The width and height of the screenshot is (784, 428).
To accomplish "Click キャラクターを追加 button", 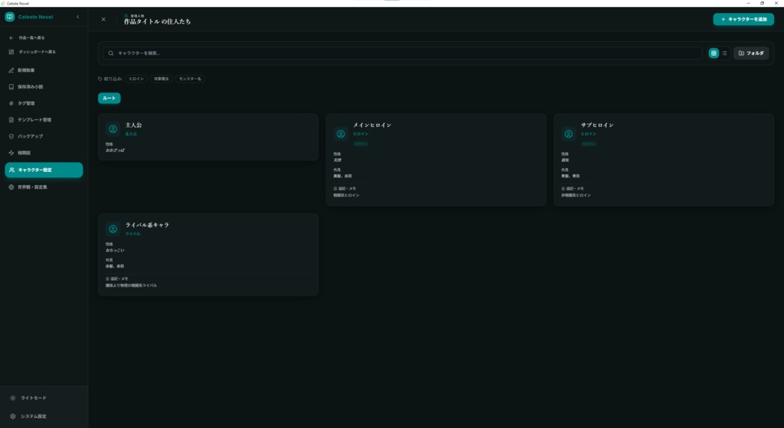I will point(743,19).
